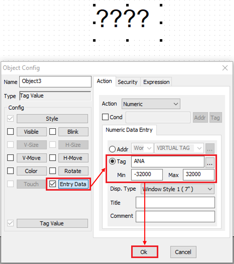This screenshot has height=264, width=234.
Task: Close the Object Config dialog
Action: (x=225, y=68)
